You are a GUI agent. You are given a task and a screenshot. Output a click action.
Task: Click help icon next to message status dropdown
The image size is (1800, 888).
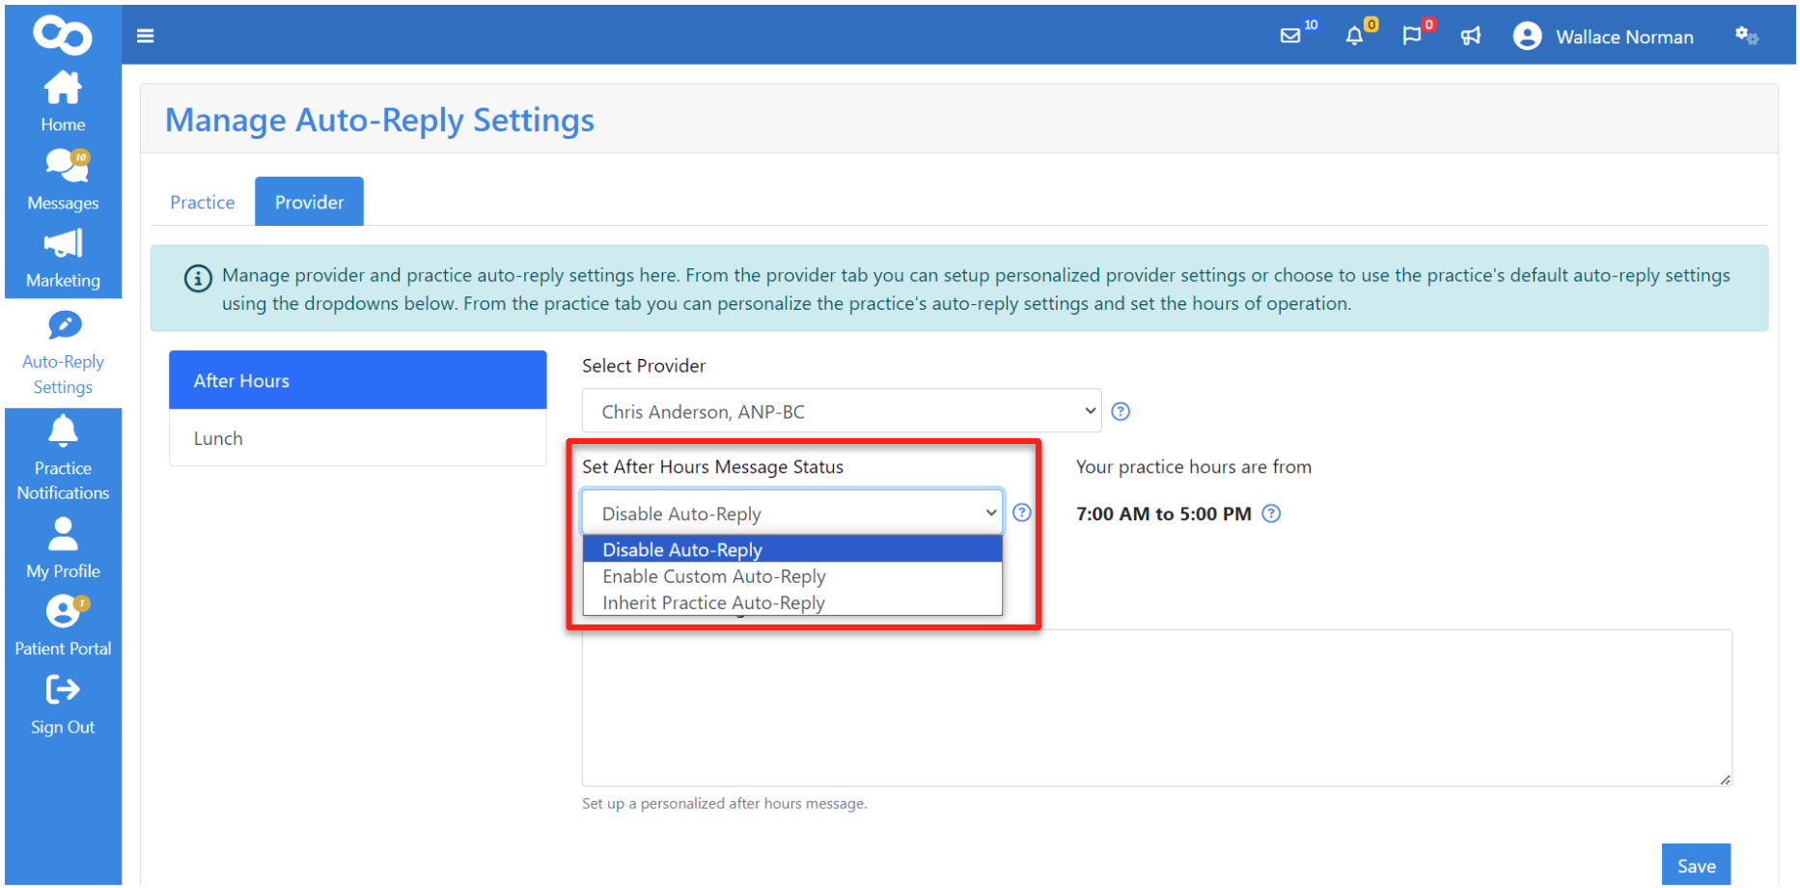1022,513
